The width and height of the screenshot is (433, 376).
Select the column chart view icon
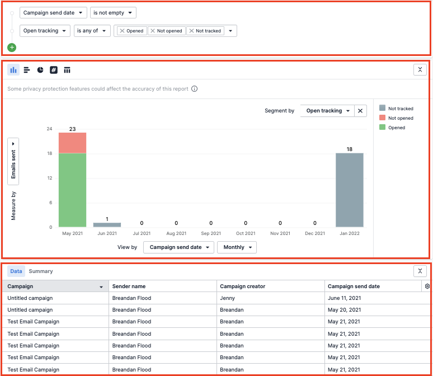tap(13, 70)
